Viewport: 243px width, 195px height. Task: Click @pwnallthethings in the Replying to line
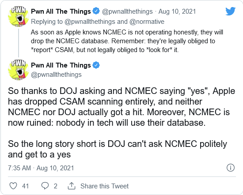click(x=90, y=22)
